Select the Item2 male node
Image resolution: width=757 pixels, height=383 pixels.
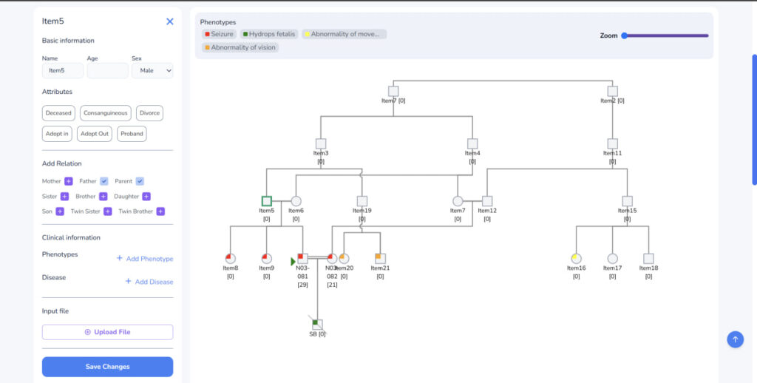[612, 91]
